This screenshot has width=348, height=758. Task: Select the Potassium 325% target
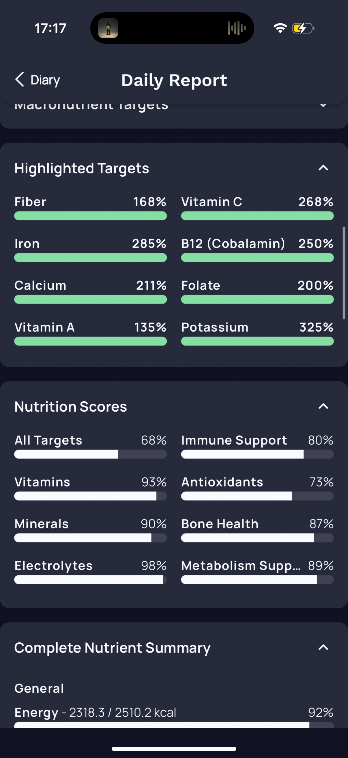257,333
